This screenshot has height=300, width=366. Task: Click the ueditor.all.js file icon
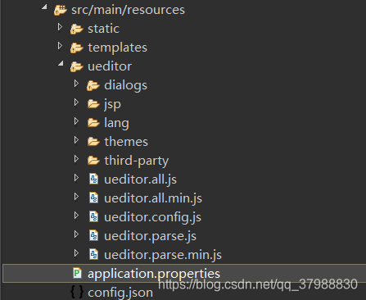click(94, 180)
